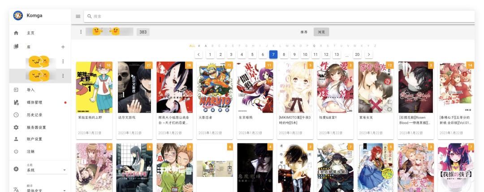Viewport: 484px width, 192px height.
Task: Click the hamburger menu icon beside search
Action: point(78,17)
